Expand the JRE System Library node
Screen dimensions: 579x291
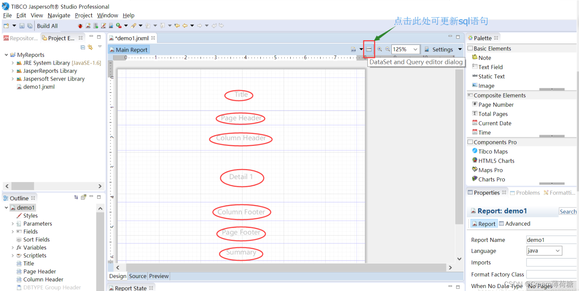pos(13,63)
